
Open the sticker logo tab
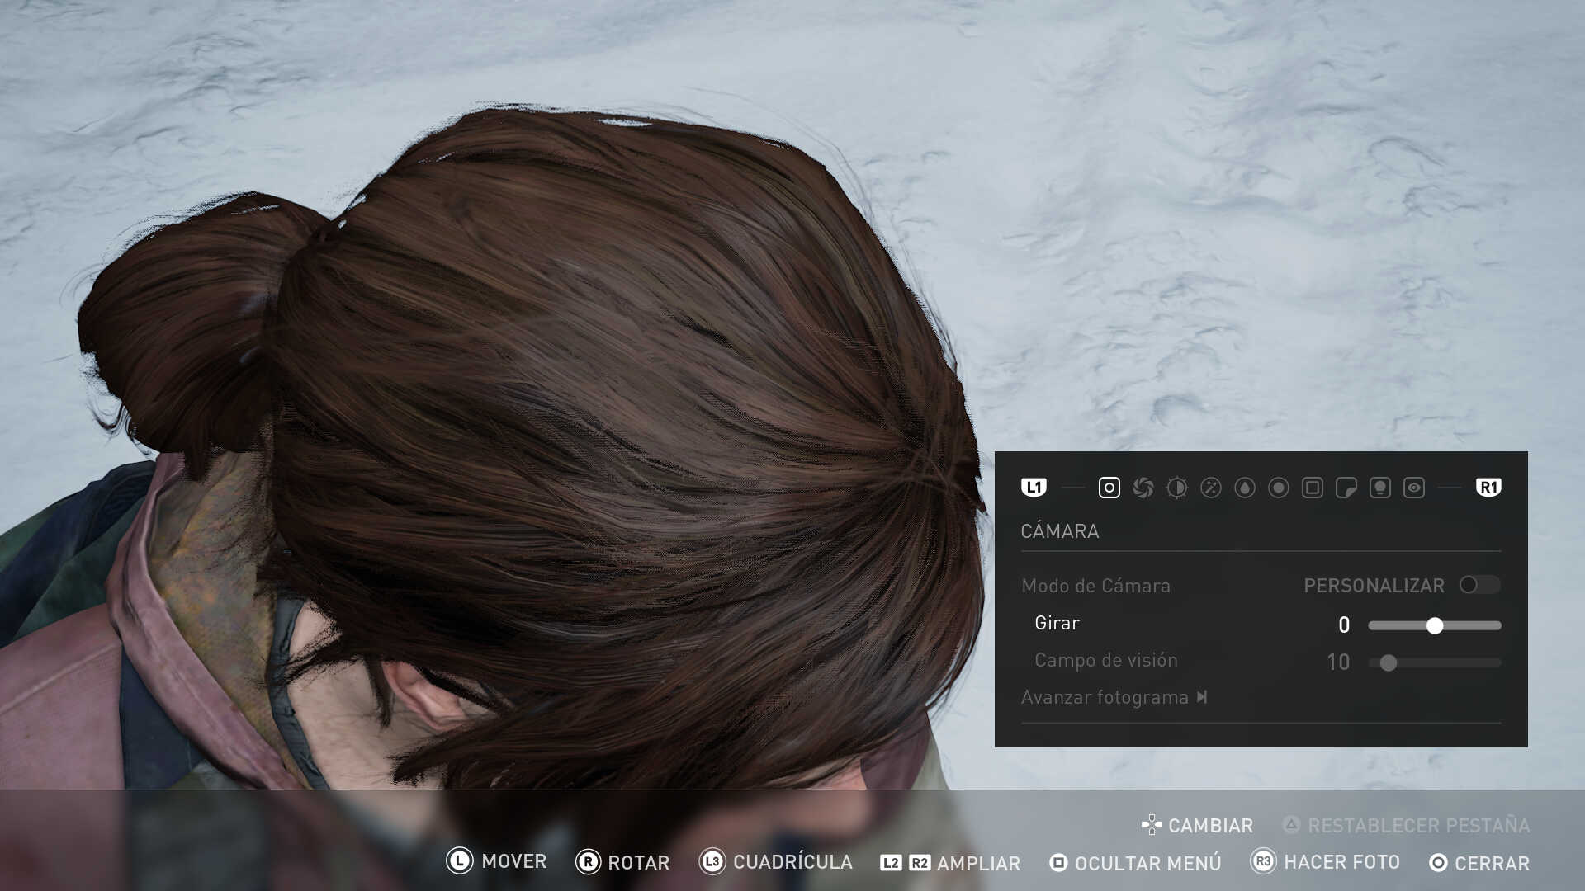pyautogui.click(x=1346, y=488)
